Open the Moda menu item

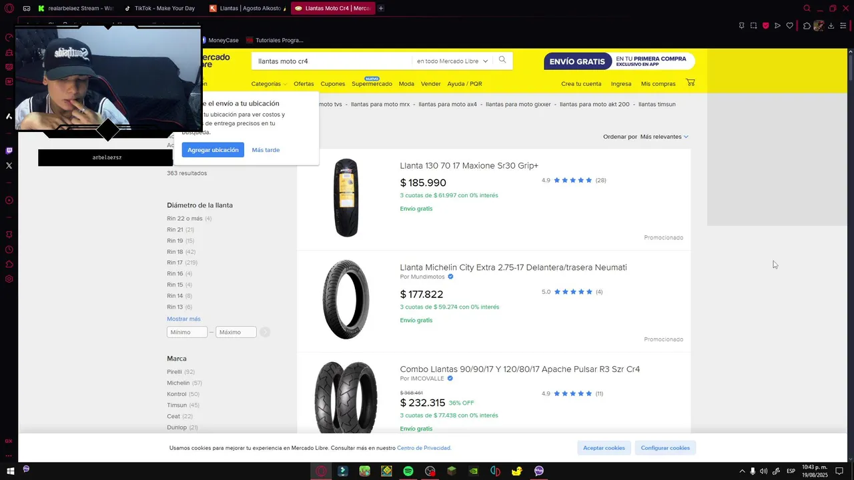tap(406, 84)
